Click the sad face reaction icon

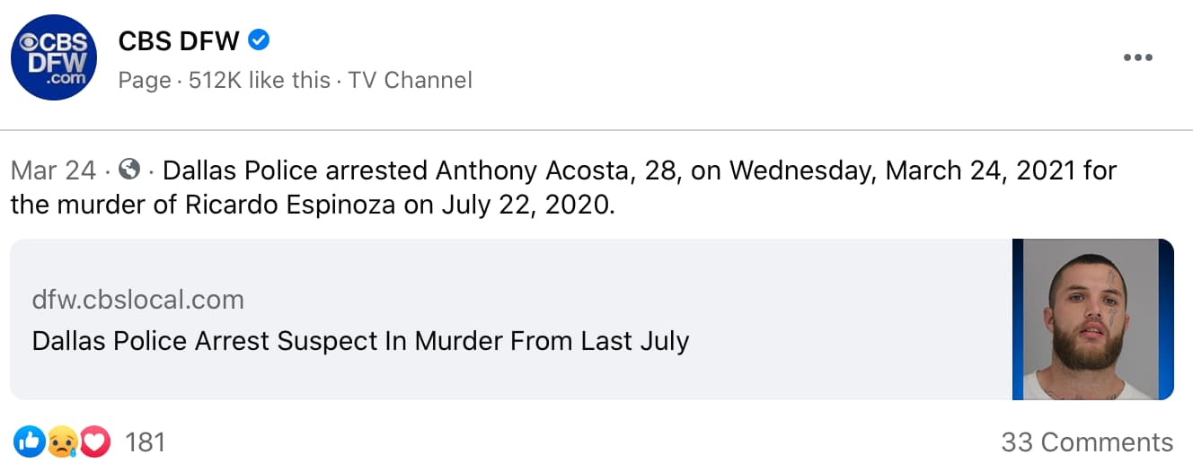[x=62, y=441]
